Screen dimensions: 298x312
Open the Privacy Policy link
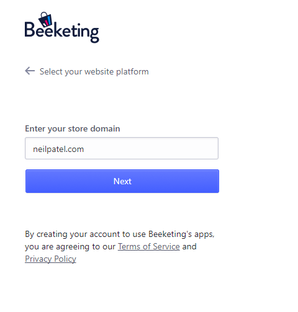point(50,259)
